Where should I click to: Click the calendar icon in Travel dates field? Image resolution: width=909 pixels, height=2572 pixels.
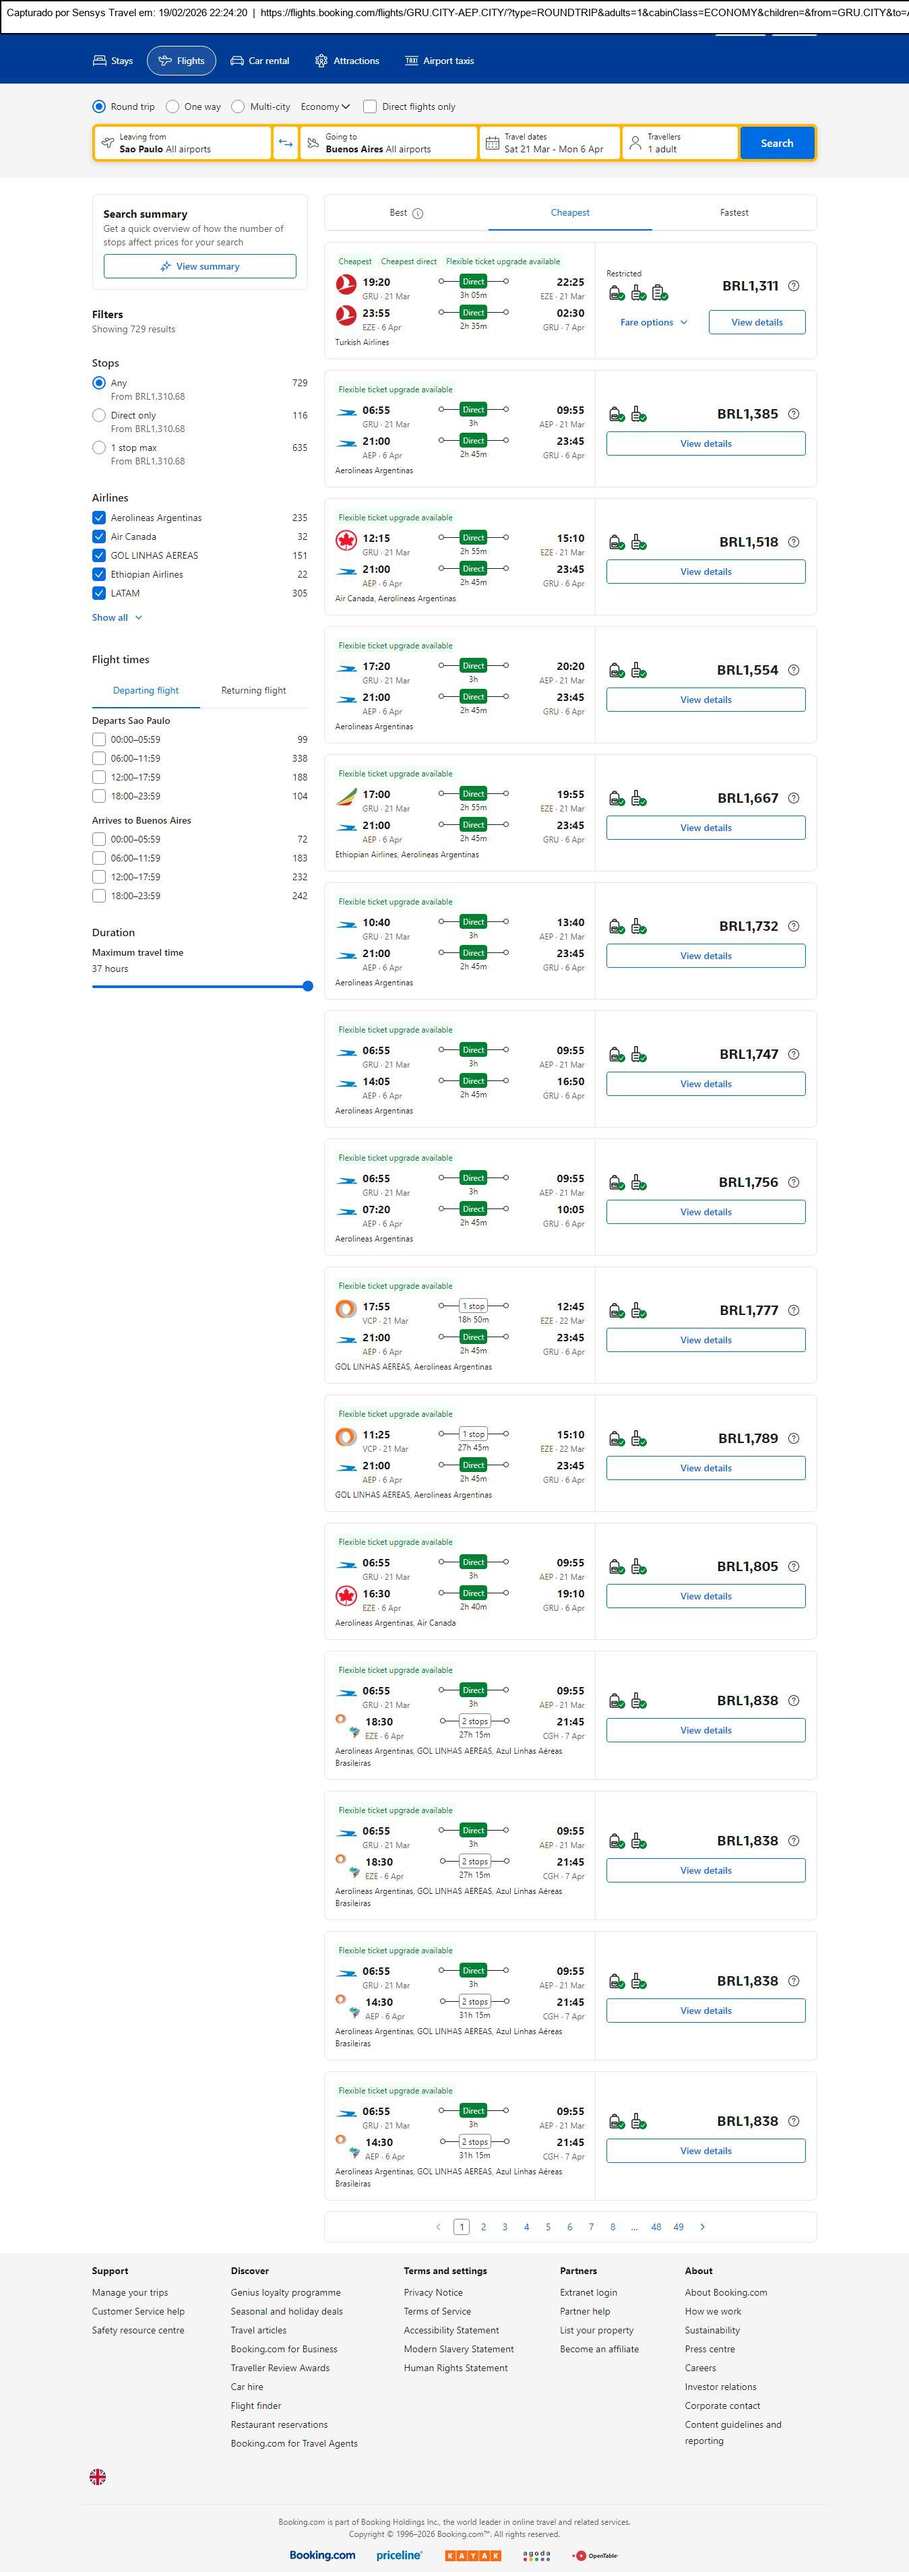(x=492, y=143)
